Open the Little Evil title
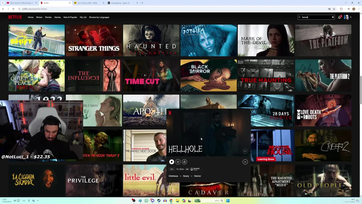 click(x=151, y=180)
